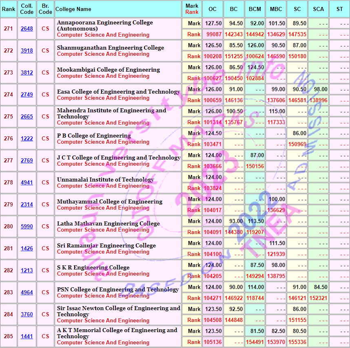Open college code 2314 link
The width and height of the screenshot is (350, 348).
click(x=27, y=205)
